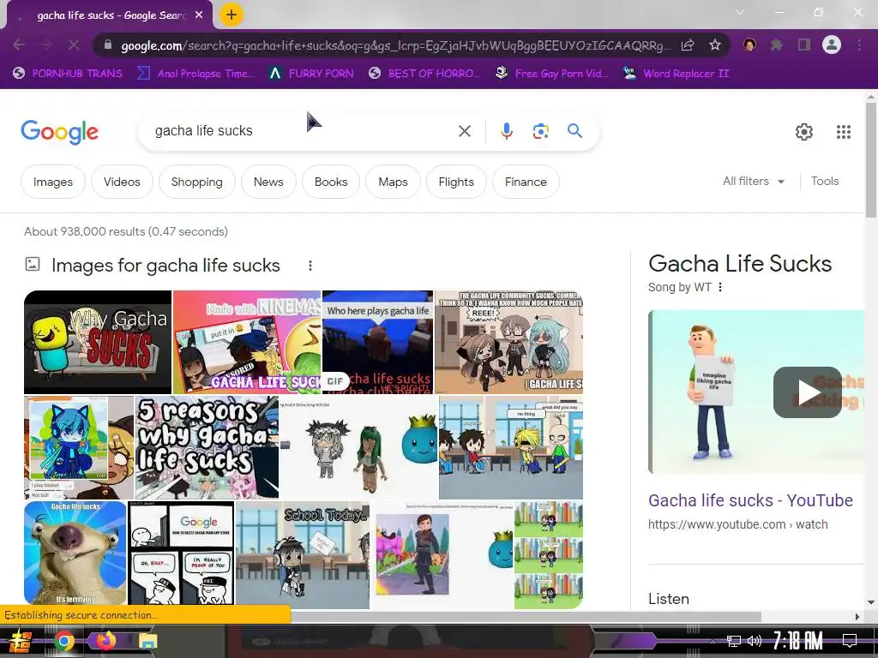Clear the search box text
This screenshot has height=658, width=878.
[x=464, y=131]
